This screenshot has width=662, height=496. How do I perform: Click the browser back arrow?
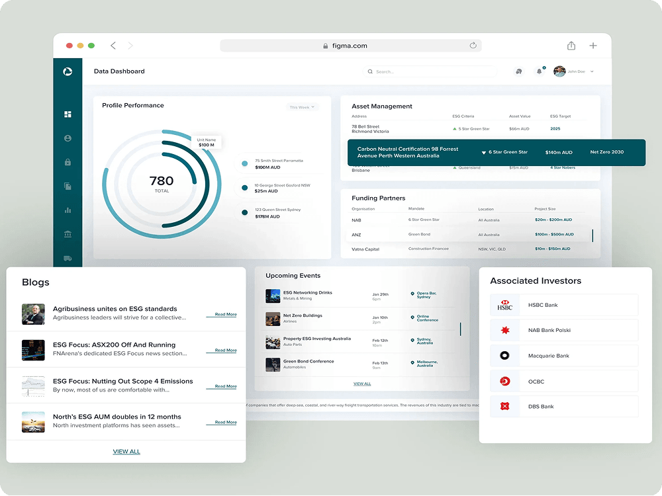point(113,46)
